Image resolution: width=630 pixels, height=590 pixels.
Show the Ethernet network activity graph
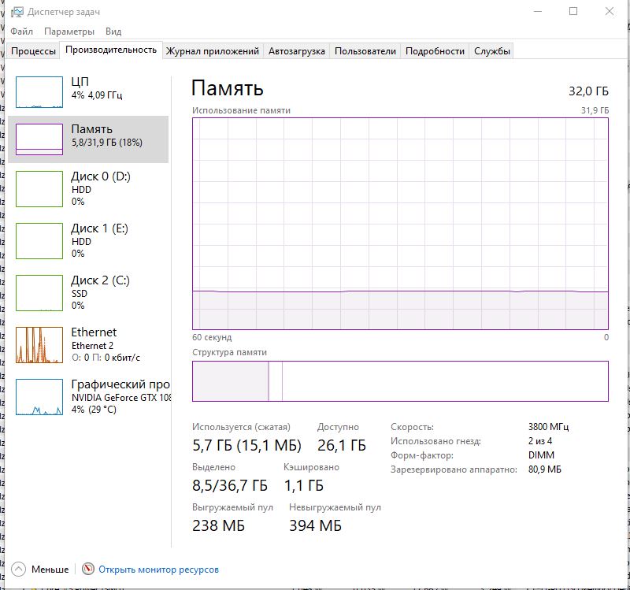[39, 345]
